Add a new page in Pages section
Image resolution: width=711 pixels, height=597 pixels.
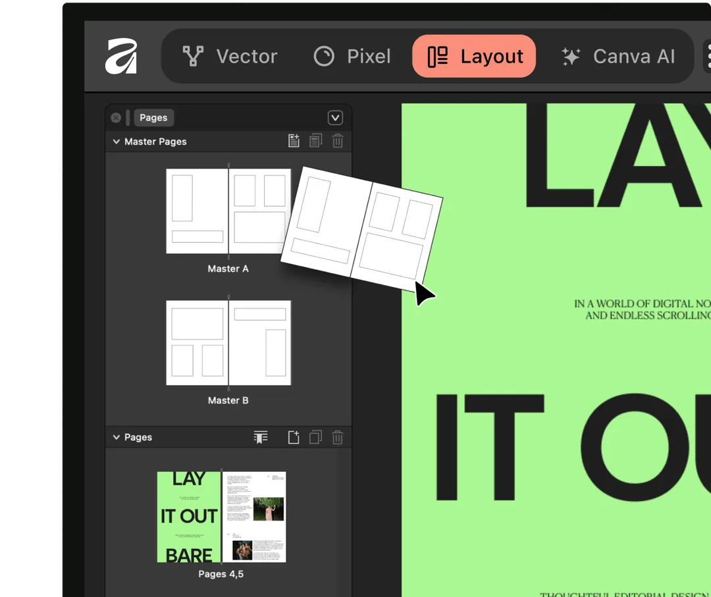coord(294,437)
